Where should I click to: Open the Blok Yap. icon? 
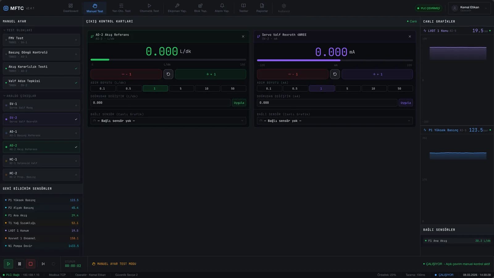(200, 8)
